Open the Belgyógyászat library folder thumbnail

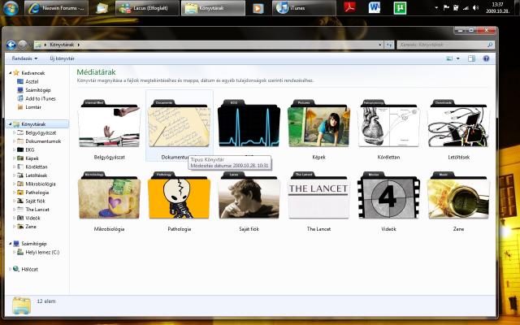click(x=109, y=123)
